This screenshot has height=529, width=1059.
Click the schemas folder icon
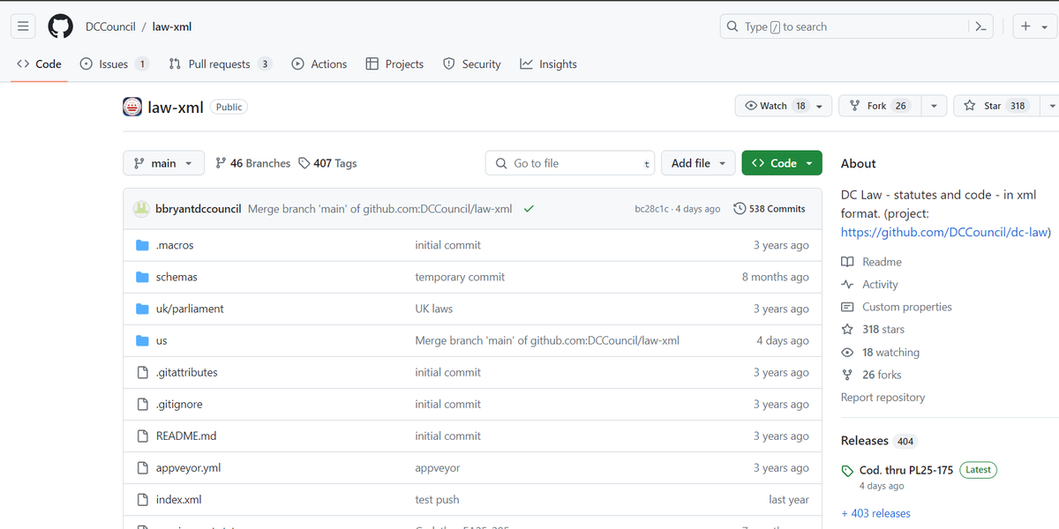[142, 277]
